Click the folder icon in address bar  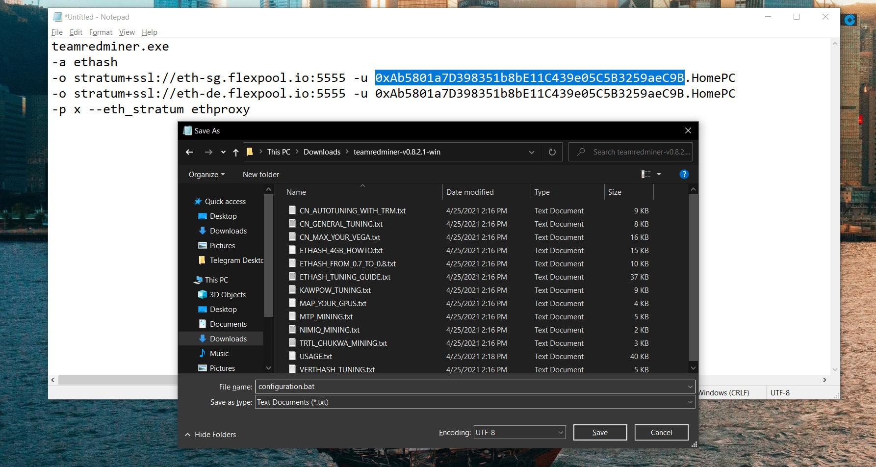250,152
